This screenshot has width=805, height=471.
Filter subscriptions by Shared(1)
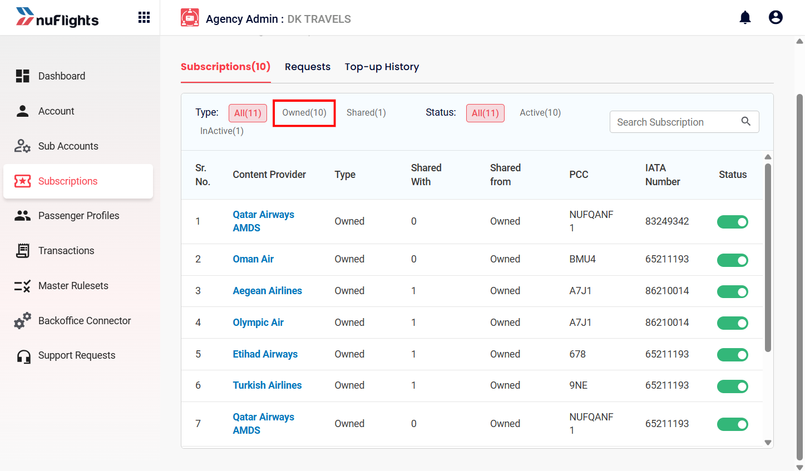click(366, 113)
